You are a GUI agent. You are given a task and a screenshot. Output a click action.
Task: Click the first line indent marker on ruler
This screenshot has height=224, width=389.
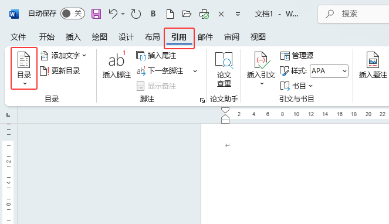click(225, 110)
